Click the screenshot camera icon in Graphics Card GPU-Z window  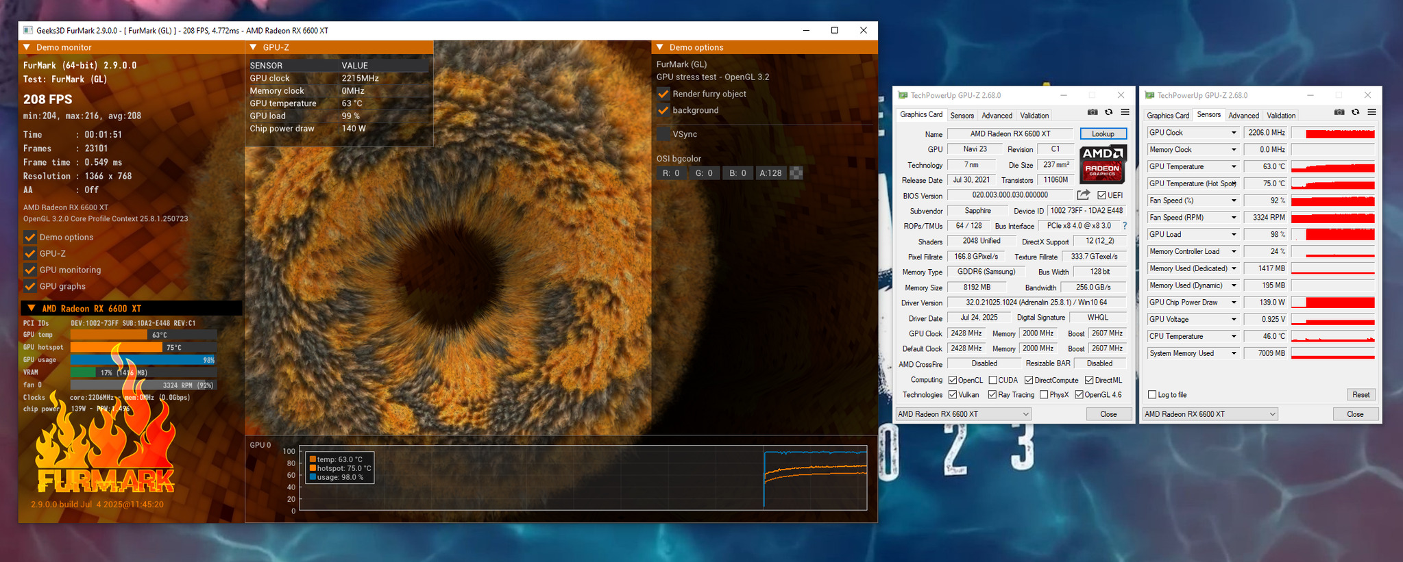pos(1093,112)
